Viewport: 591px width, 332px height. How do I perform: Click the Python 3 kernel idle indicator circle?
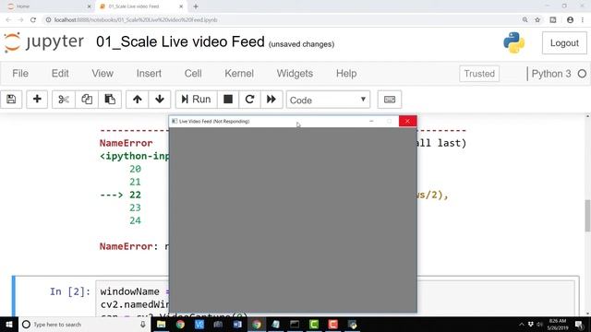[x=582, y=74]
